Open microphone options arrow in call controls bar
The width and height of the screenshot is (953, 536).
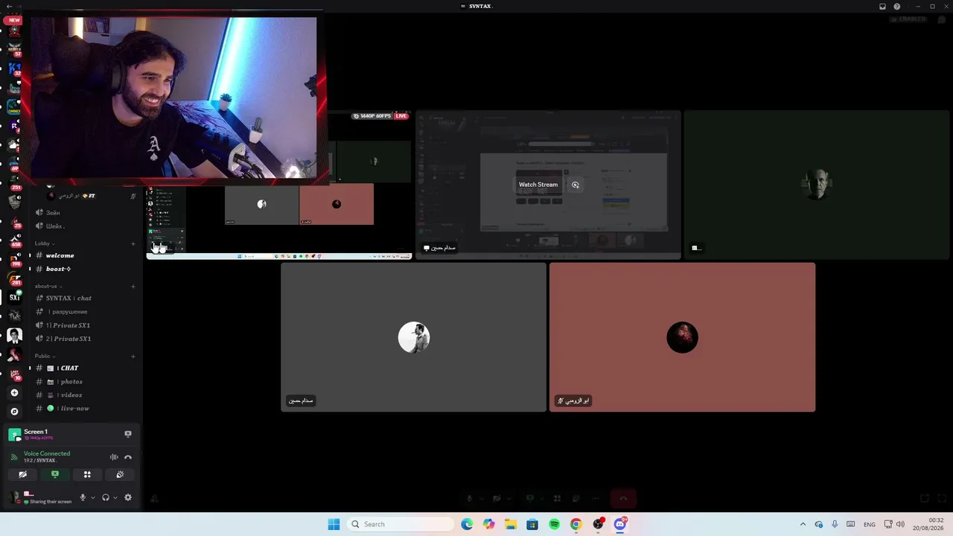pos(481,498)
